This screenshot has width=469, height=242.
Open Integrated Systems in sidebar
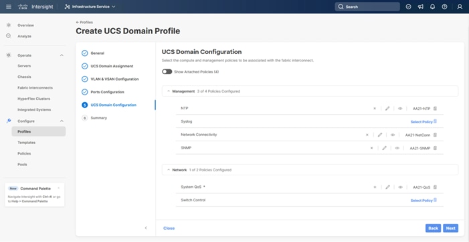34,110
